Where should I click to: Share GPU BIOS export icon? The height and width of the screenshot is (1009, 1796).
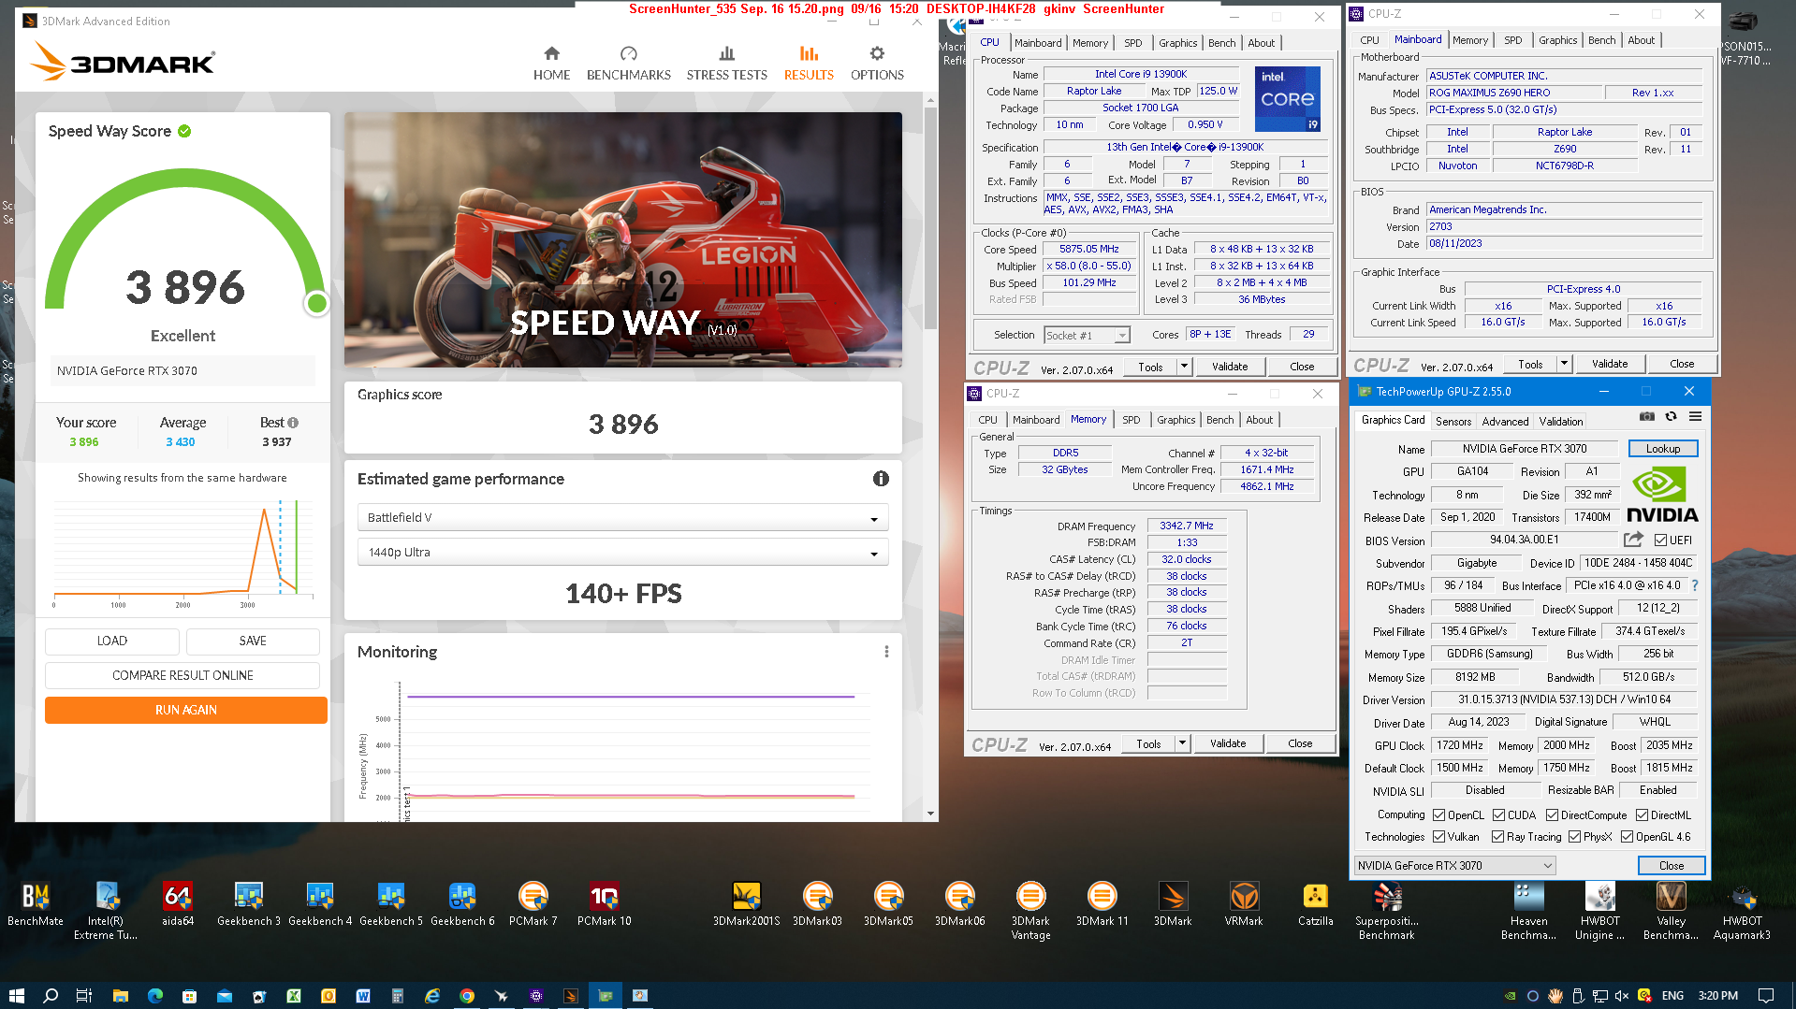[x=1633, y=540]
